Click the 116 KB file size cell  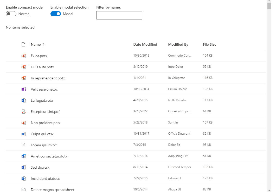(208, 78)
